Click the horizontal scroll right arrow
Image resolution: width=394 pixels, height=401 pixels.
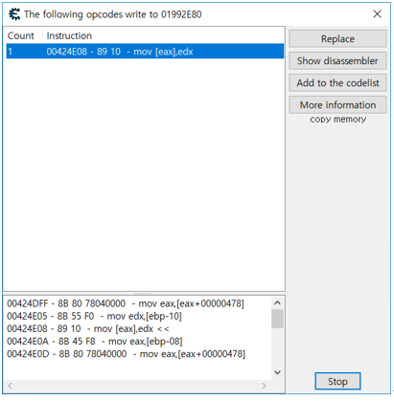[x=264, y=386]
